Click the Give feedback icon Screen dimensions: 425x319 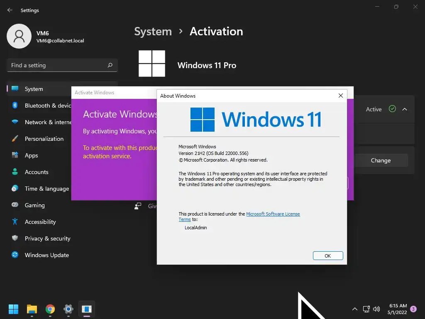138,206
